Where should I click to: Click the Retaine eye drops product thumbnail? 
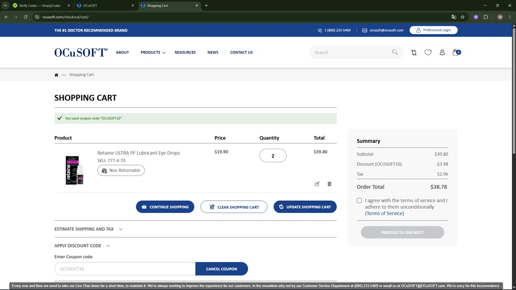point(75,170)
